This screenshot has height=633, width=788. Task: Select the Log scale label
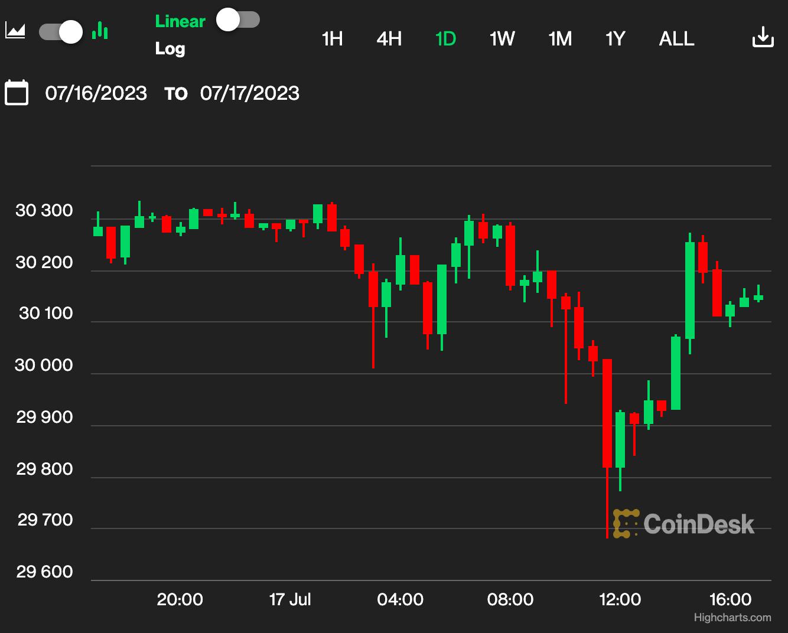click(170, 48)
